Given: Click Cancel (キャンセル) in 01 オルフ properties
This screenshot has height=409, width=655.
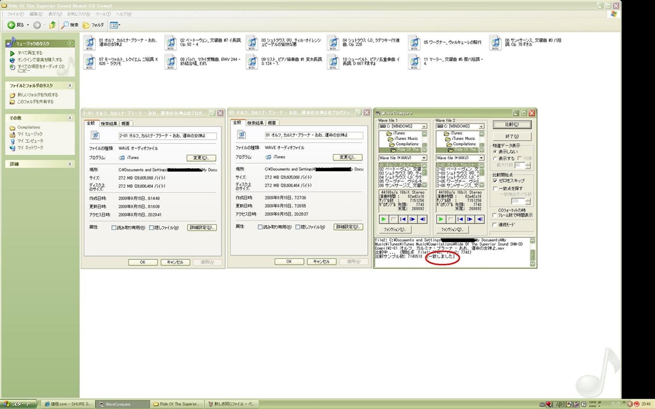Looking at the screenshot, I should tap(322, 261).
